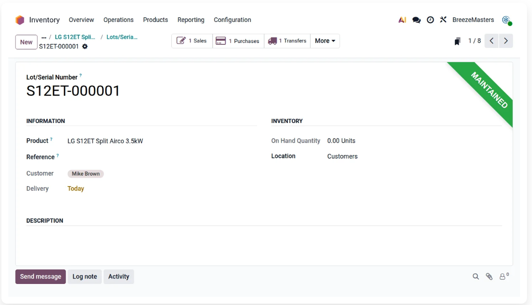Image resolution: width=532 pixels, height=305 pixels.
Task: Open the Configuration menu
Action: coord(232,20)
